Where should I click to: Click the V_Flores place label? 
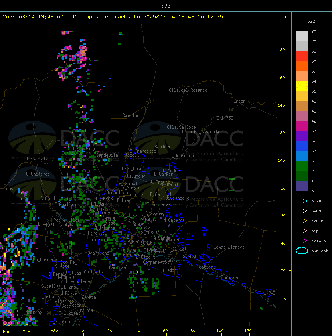coord(60,322)
